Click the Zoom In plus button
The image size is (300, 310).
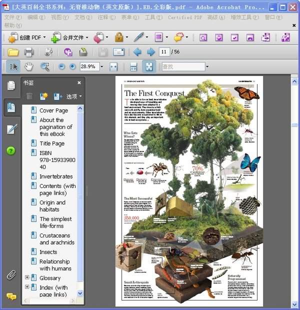tap(72, 66)
